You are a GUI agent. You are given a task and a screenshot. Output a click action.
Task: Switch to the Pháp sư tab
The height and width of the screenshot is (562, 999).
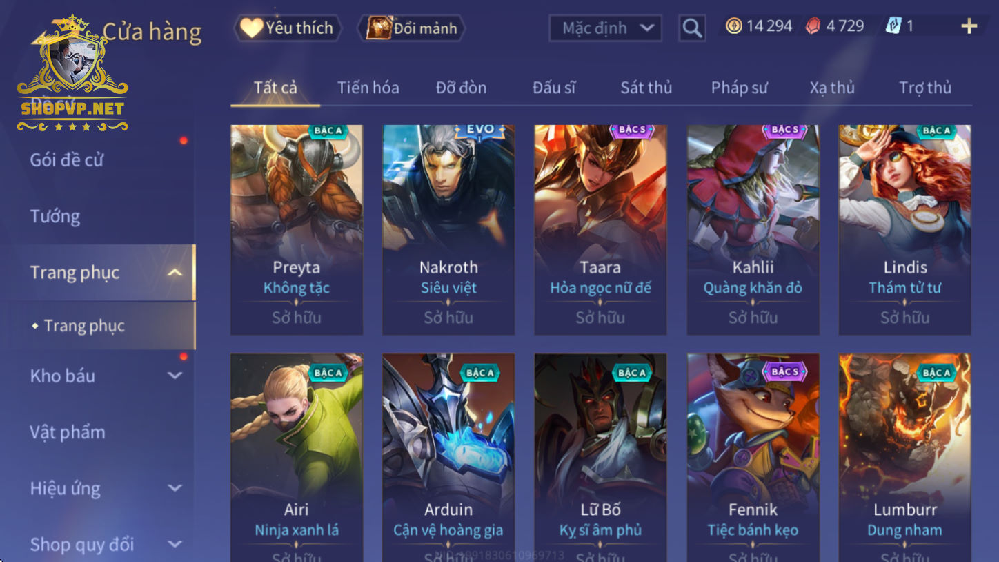tap(739, 88)
